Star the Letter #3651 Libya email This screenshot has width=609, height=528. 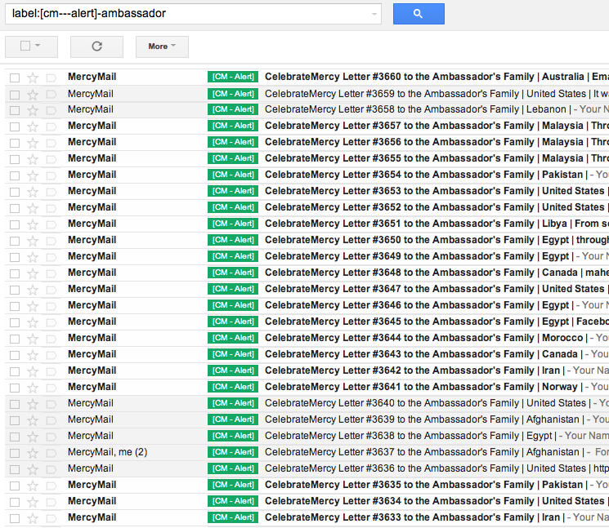point(33,224)
